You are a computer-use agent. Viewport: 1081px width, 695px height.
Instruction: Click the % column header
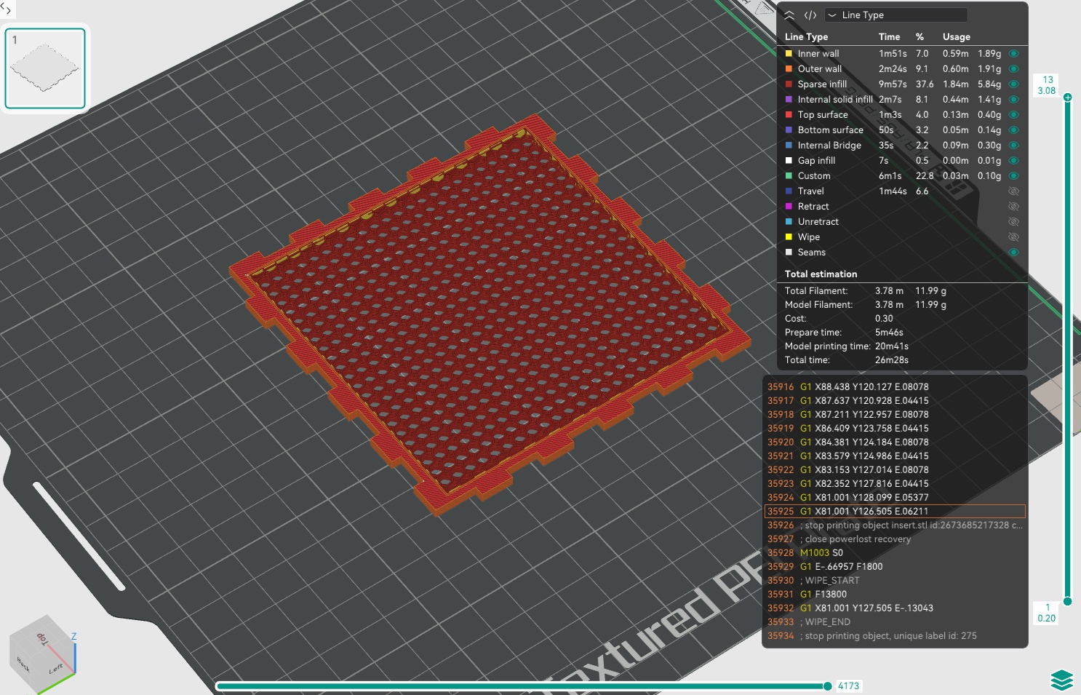pyautogui.click(x=920, y=37)
